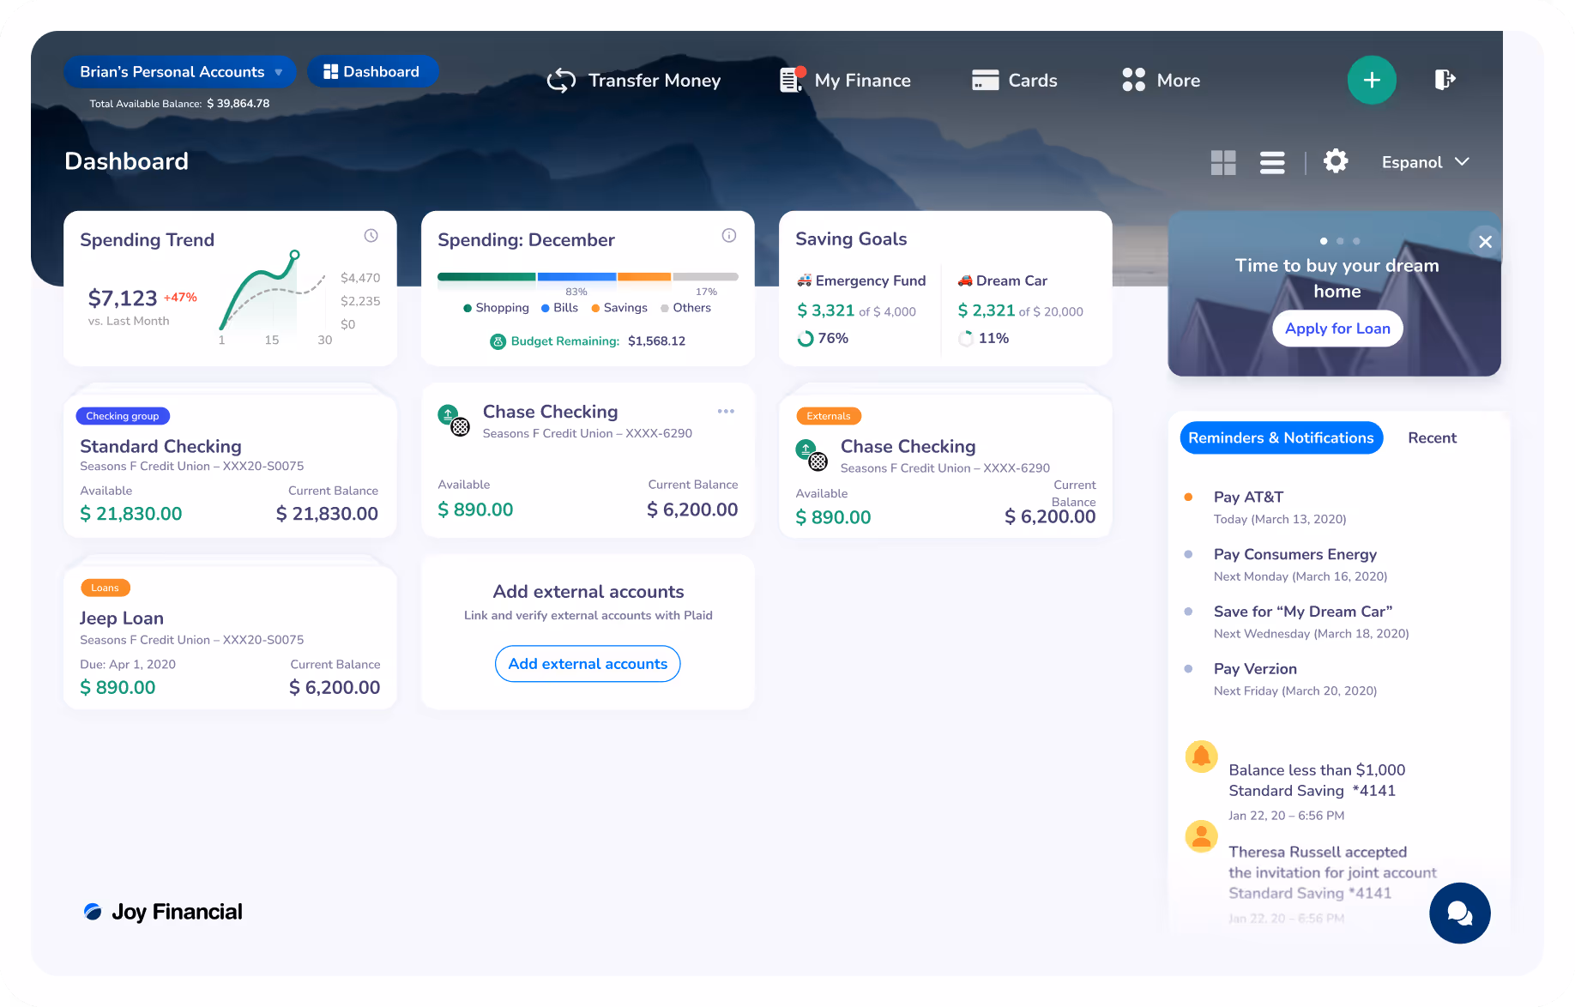
Task: Switch dashboard to grid layout view
Action: click(1223, 161)
